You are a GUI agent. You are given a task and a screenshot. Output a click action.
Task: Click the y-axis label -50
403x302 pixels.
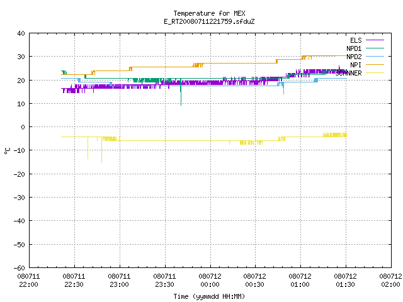[x=20, y=244]
